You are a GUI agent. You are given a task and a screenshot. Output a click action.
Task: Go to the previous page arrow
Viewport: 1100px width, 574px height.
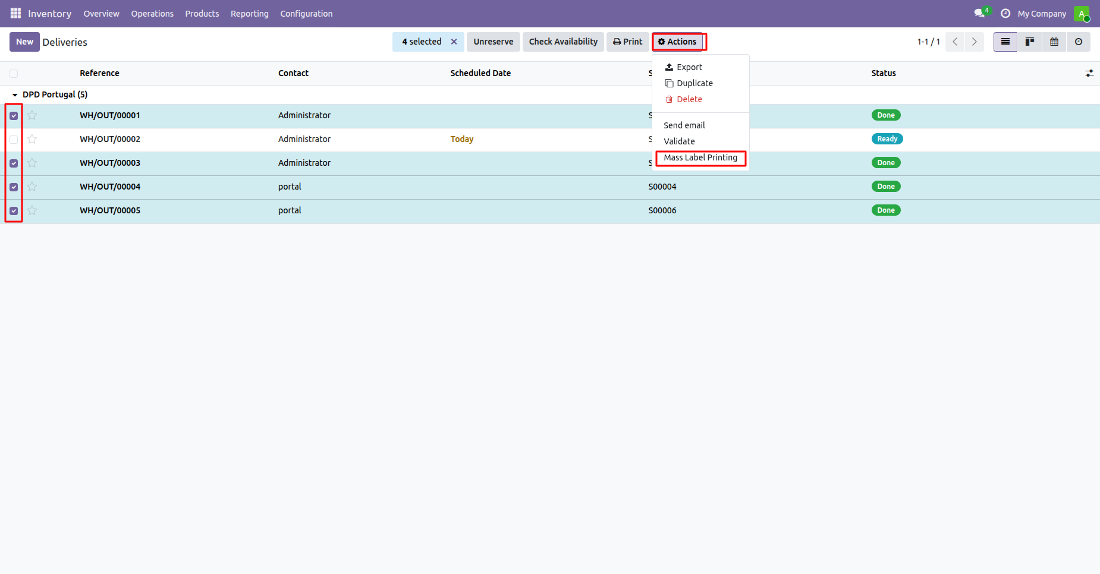[955, 42]
